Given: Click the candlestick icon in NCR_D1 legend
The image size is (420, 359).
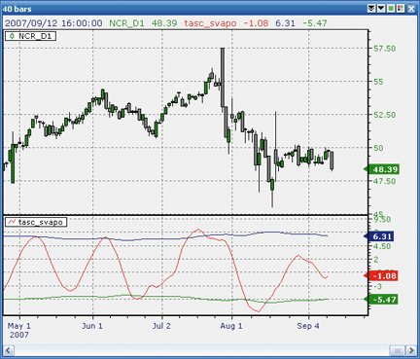Looking at the screenshot, I should tap(12, 36).
